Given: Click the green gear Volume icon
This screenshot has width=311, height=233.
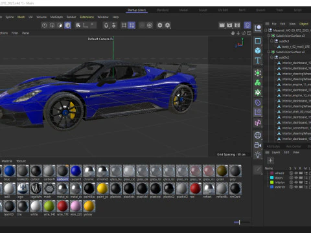Looking at the screenshot, I should (x=258, y=93).
